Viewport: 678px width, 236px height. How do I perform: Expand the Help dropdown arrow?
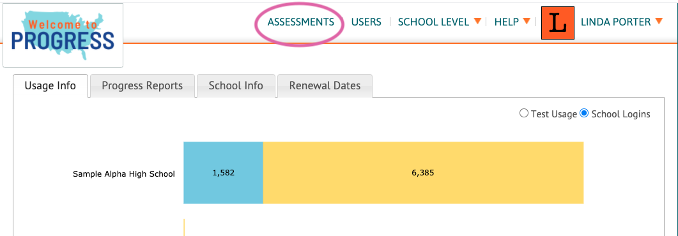point(526,21)
